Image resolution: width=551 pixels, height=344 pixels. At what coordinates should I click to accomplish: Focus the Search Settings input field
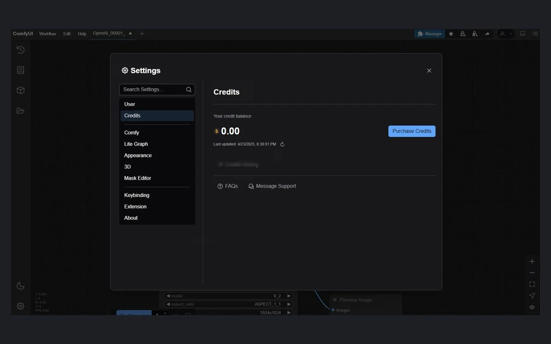(157, 89)
